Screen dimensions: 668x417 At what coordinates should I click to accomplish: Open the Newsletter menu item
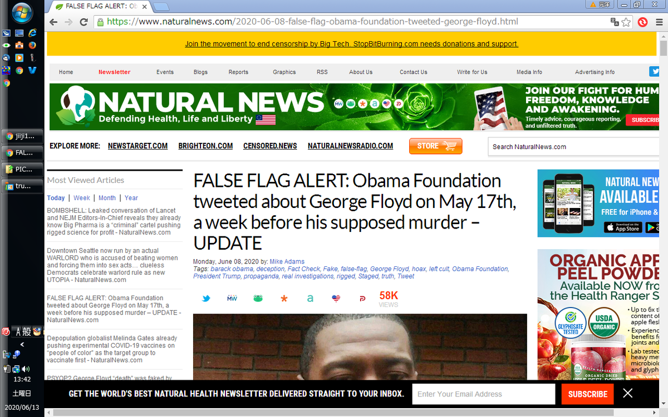(x=114, y=72)
